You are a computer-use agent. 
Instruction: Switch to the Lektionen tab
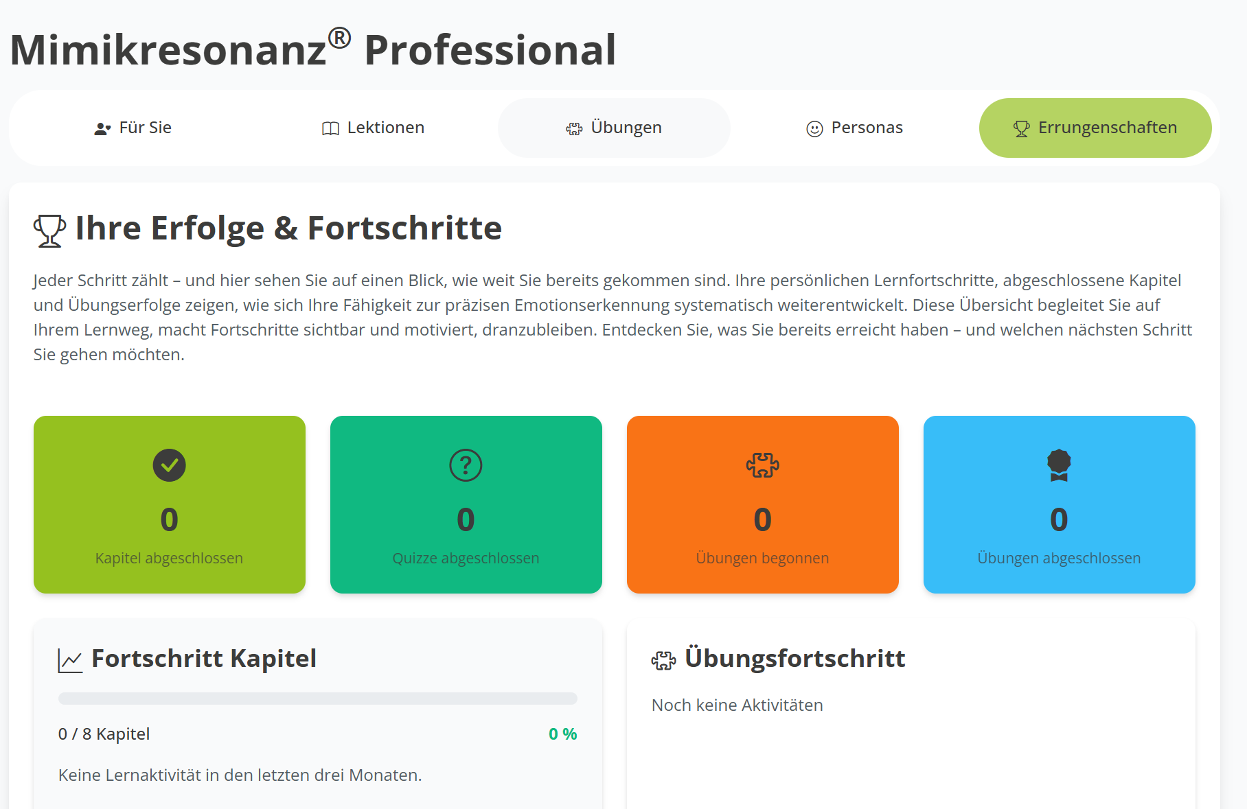[x=374, y=128]
